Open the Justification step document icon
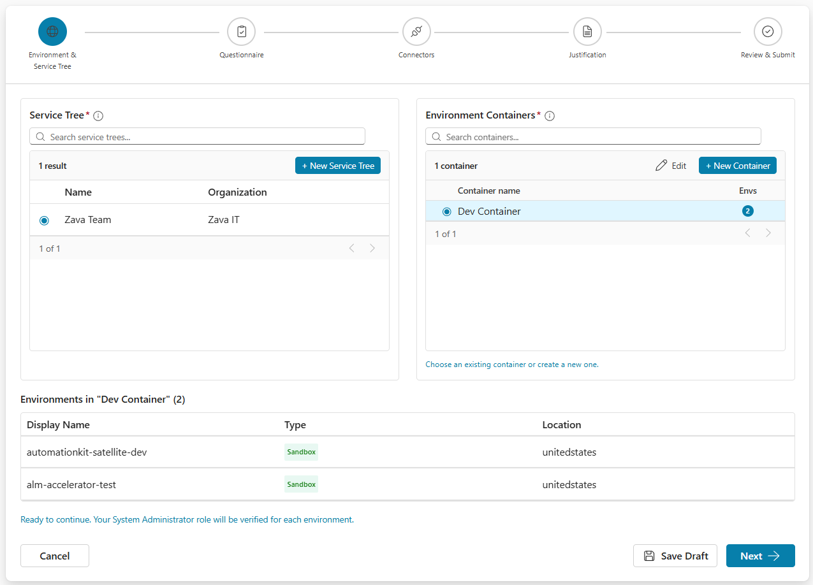This screenshot has height=585, width=813. 587,31
